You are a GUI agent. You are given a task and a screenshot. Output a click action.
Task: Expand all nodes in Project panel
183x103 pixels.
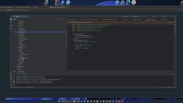click(x=60, y=19)
